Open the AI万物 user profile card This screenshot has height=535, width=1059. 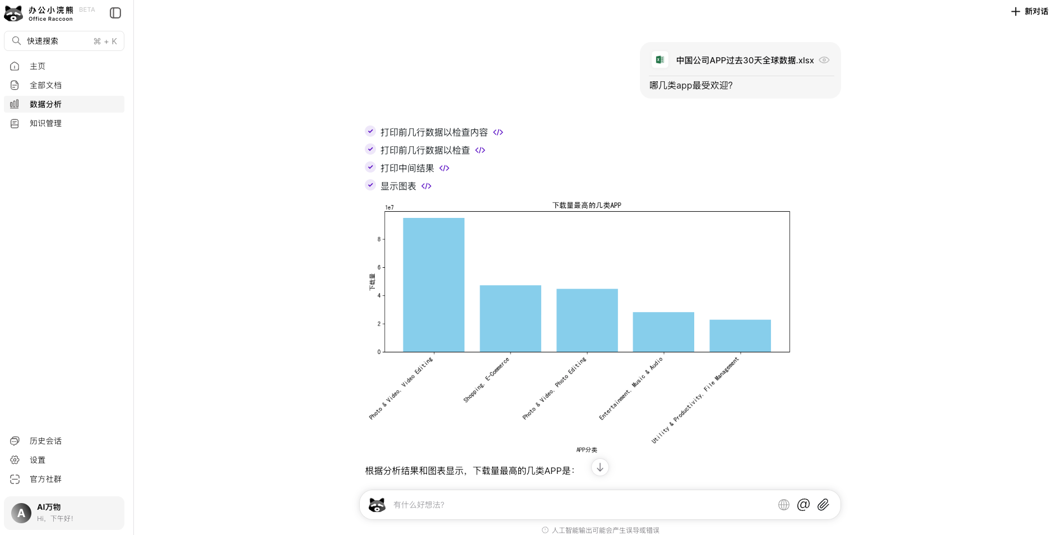pyautogui.click(x=64, y=513)
